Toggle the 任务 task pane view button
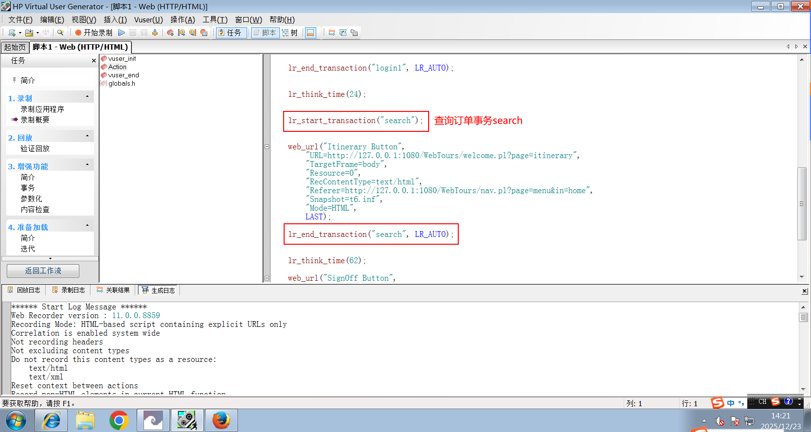811x432 pixels. (230, 33)
